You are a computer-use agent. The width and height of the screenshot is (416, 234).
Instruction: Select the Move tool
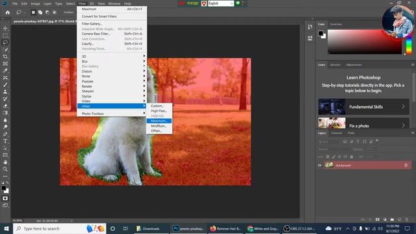(5, 29)
